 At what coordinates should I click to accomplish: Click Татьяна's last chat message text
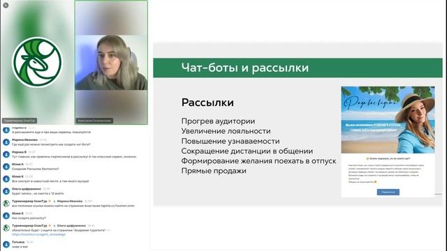pyautogui.click(x=20, y=247)
